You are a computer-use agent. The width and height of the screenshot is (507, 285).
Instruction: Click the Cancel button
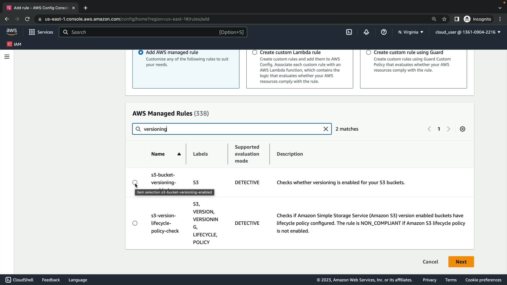pyautogui.click(x=430, y=262)
